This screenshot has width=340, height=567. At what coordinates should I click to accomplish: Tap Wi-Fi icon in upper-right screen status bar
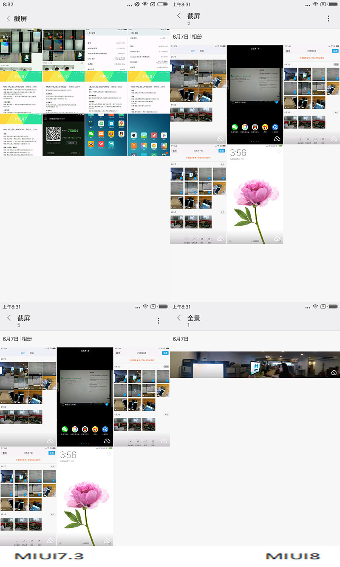point(315,4)
